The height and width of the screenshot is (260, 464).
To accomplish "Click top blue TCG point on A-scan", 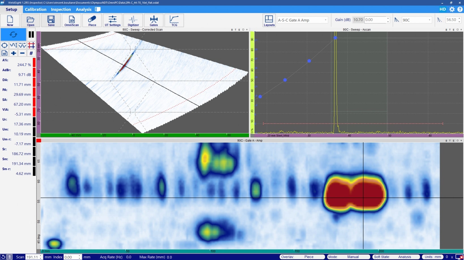I will point(335,38).
